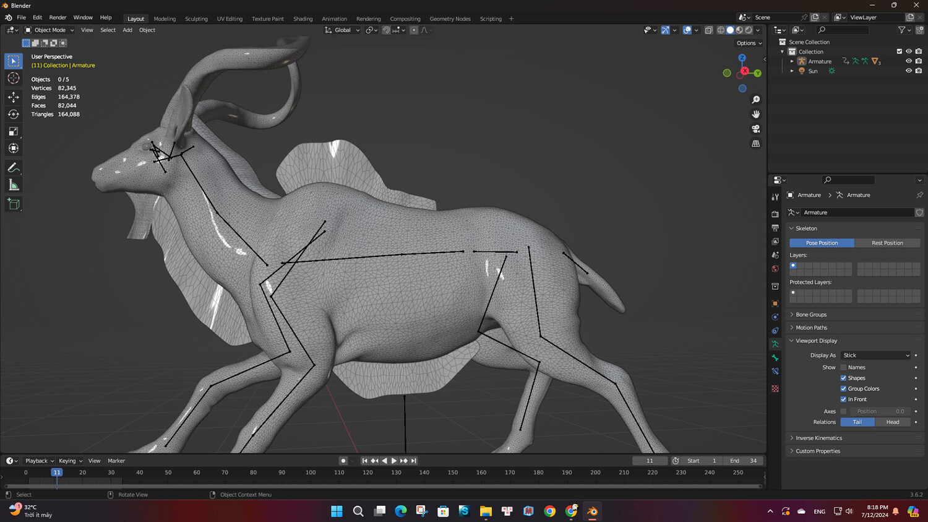
Task: Uncheck the Group Colors checkbox
Action: pos(843,389)
